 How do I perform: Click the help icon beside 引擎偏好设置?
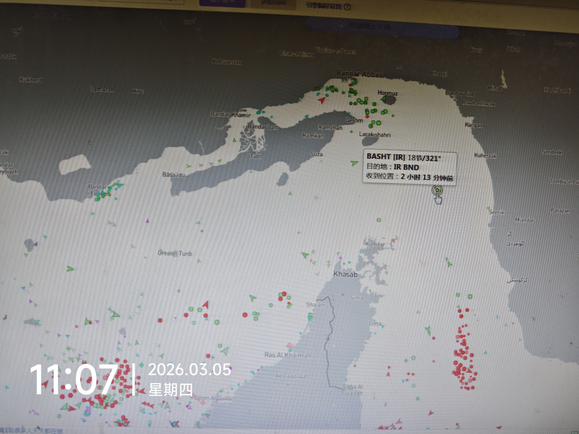[x=347, y=7]
